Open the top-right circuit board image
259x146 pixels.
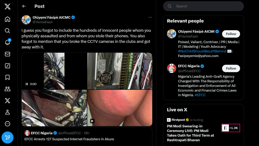coord(120,71)
